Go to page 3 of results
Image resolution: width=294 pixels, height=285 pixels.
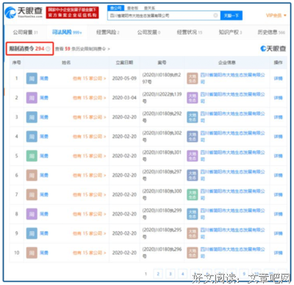171,274
